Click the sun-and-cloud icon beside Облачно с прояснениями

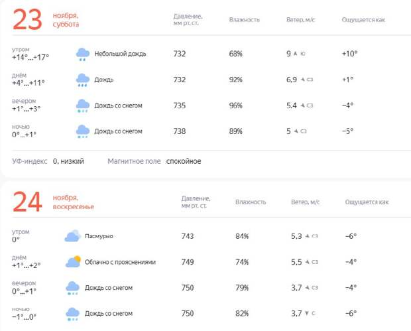(x=73, y=261)
